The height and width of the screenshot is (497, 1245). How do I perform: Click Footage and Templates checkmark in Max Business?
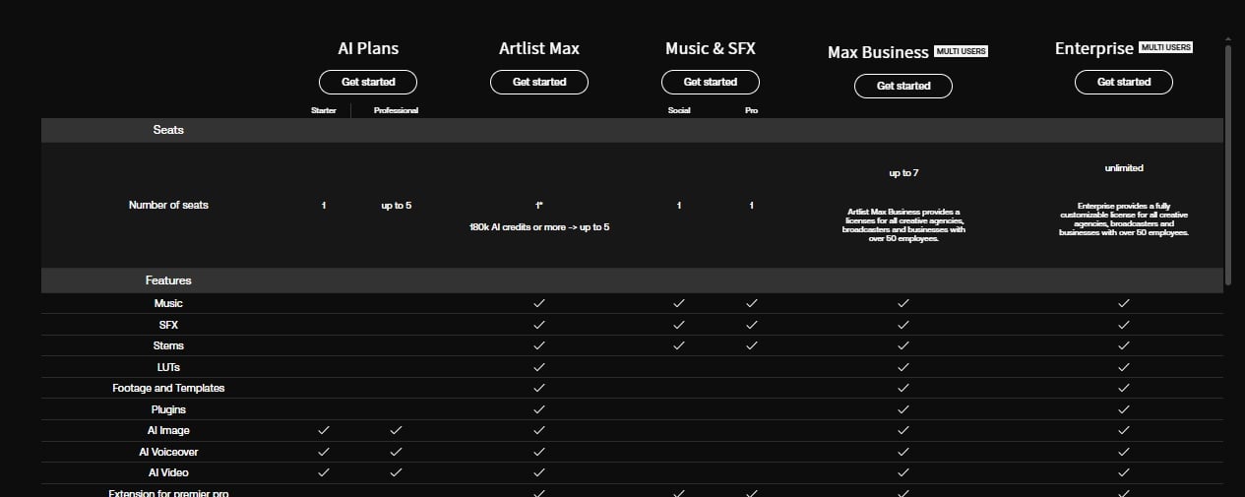click(x=903, y=388)
